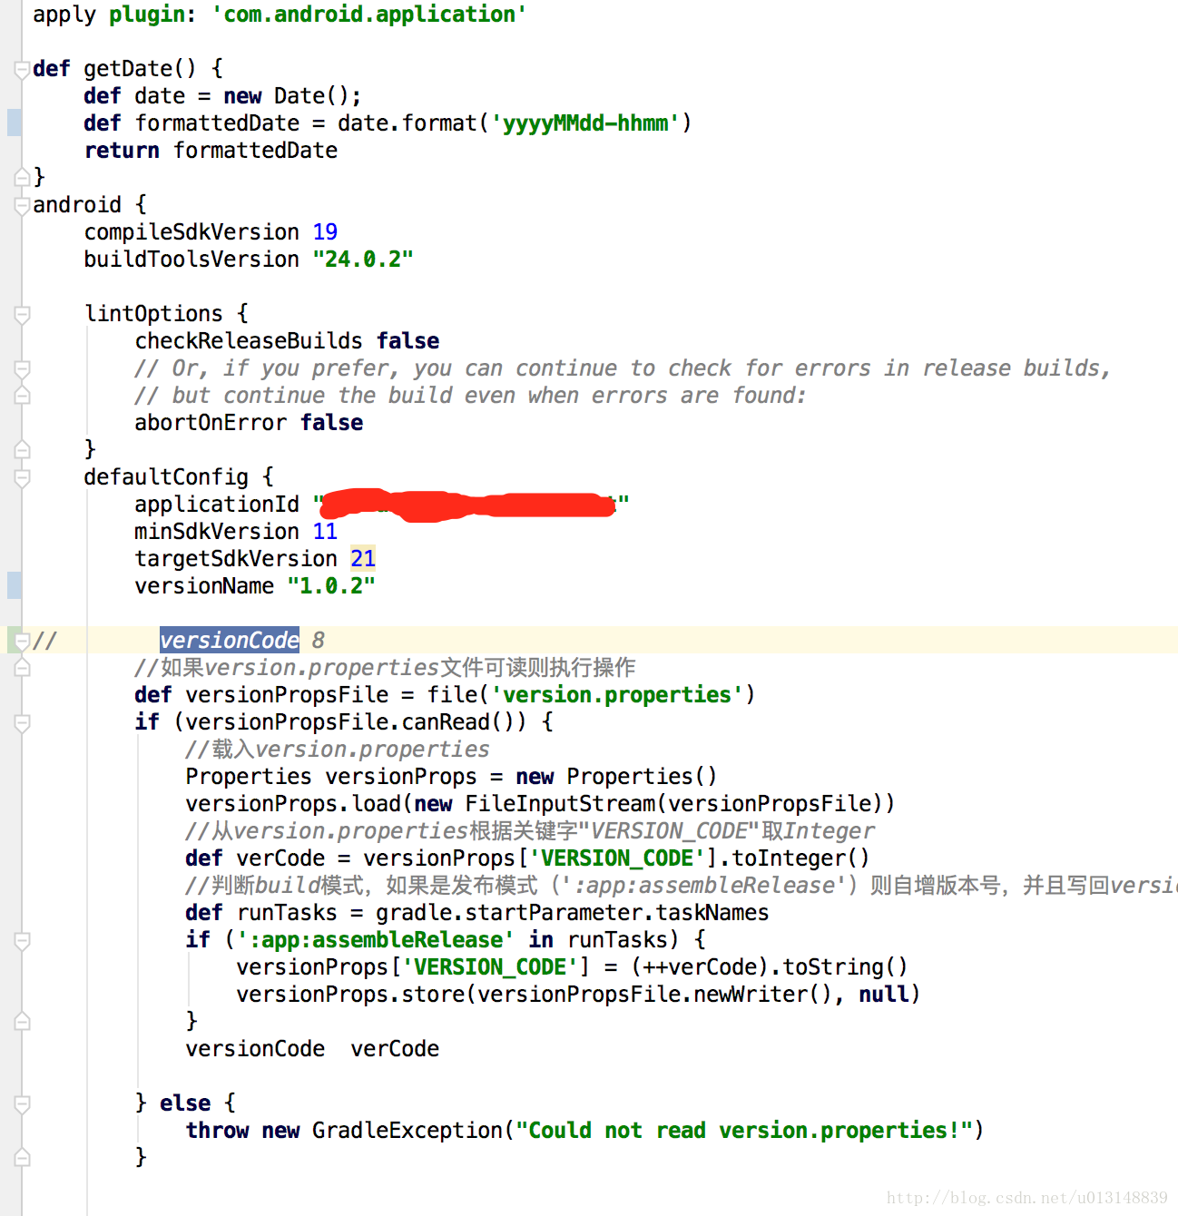Click "Could not read version.properties!" string
The height and width of the screenshot is (1216, 1178).
coord(744,1131)
